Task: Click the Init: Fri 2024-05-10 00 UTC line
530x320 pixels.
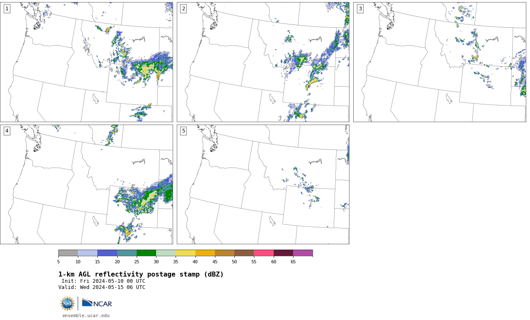Action: tap(104, 281)
